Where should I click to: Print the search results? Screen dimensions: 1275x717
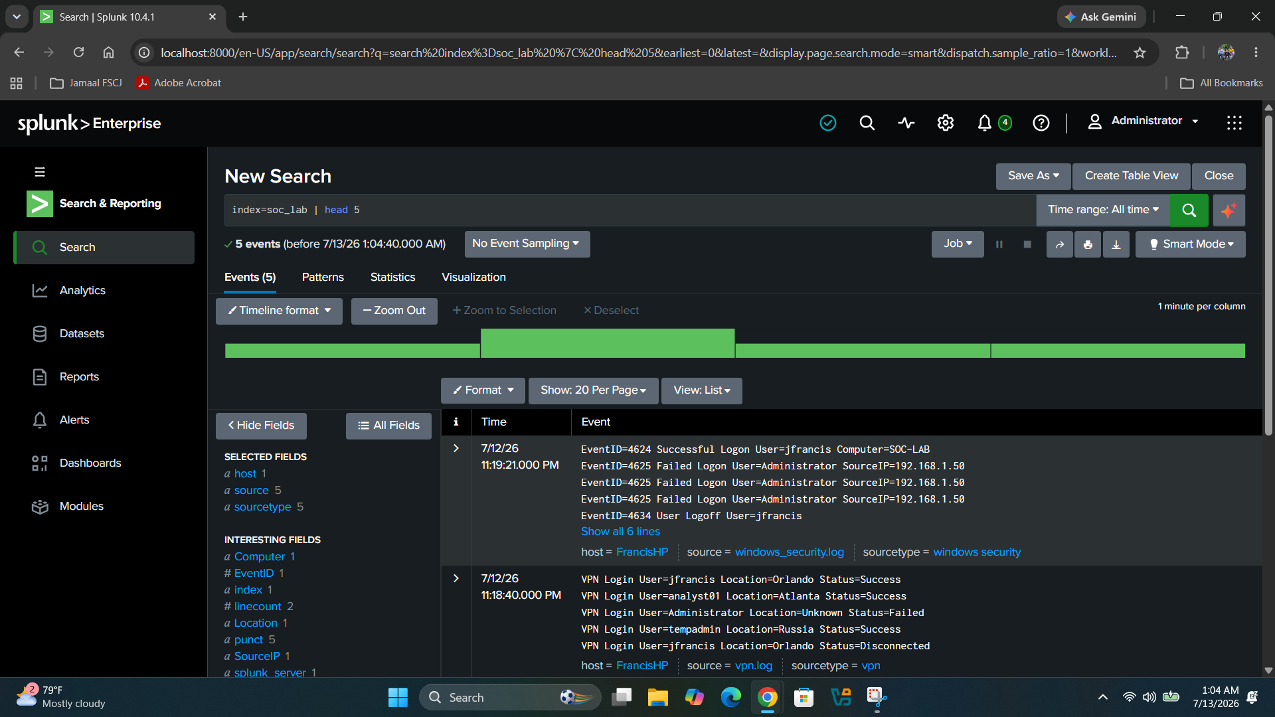coord(1088,244)
